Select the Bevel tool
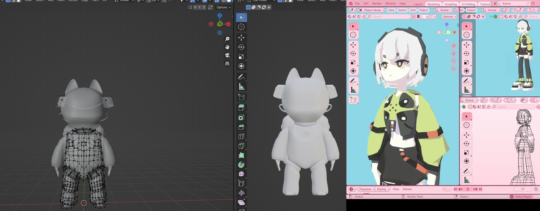The height and width of the screenshot is (211, 540). 241,127
